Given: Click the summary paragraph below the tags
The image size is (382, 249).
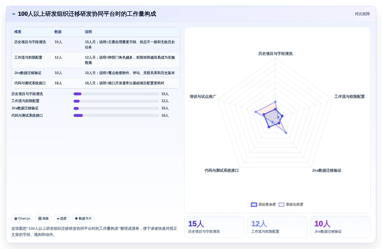Looking at the screenshot, I should point(94,232).
